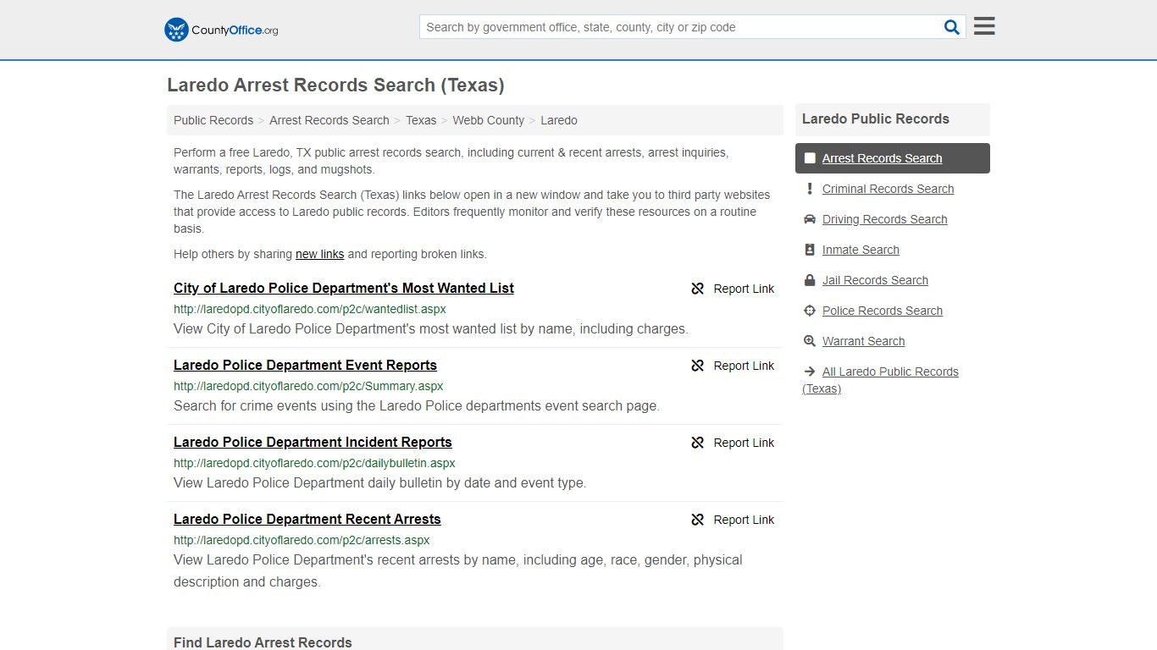1157x650 pixels.
Task: Click the Police Records crosshair icon
Action: [x=810, y=311]
